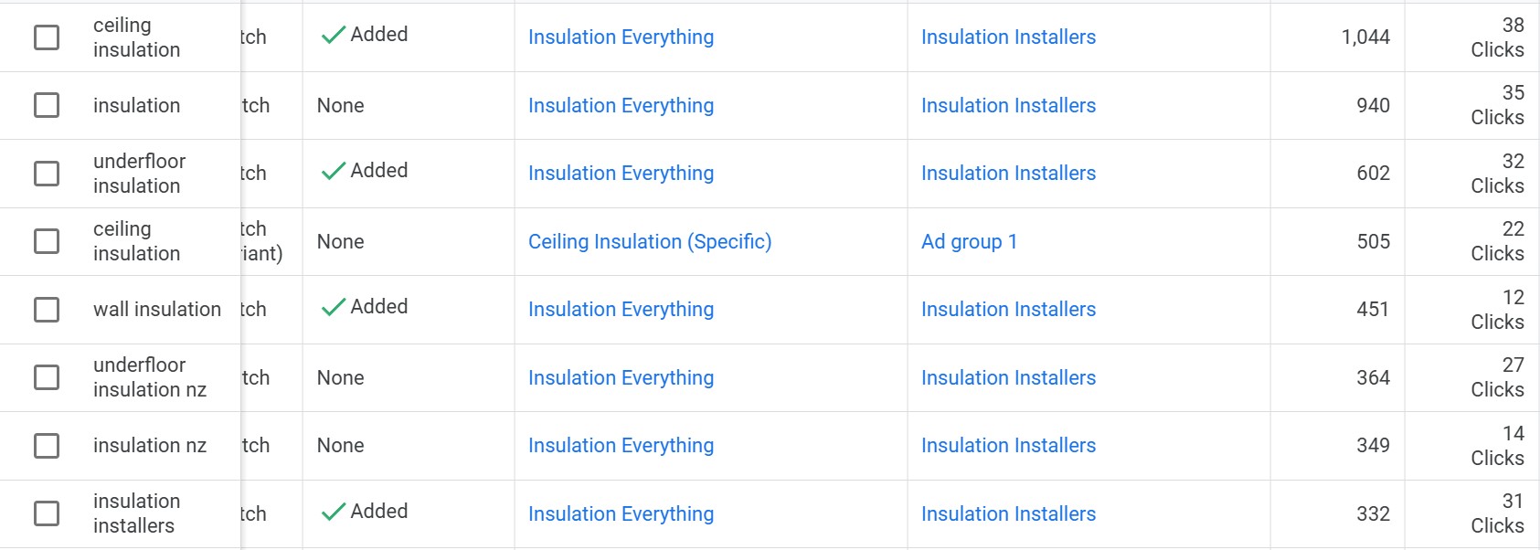This screenshot has width=1540, height=550.
Task: Click the underfloor insulation nz keyword text
Action: [149, 377]
